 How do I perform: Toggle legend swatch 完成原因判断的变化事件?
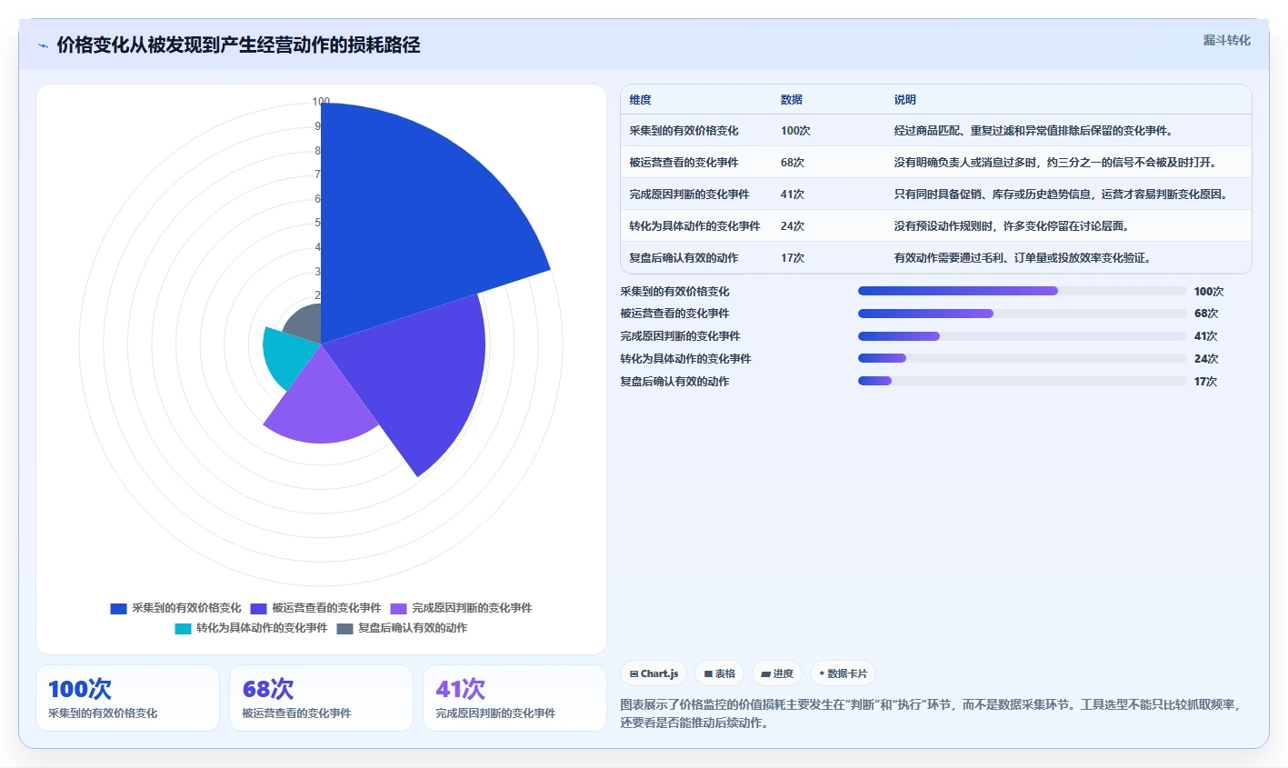398,608
